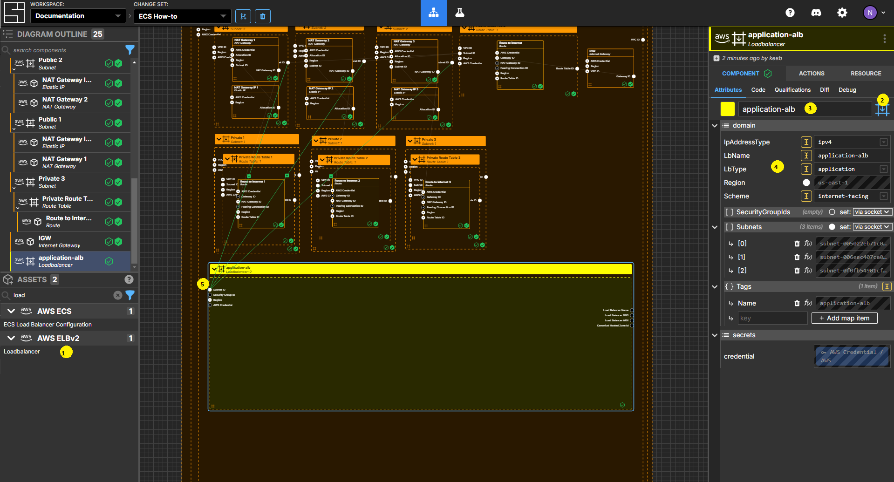Click the abandon change set trash icon
This screenshot has height=482, width=894.
tap(263, 16)
